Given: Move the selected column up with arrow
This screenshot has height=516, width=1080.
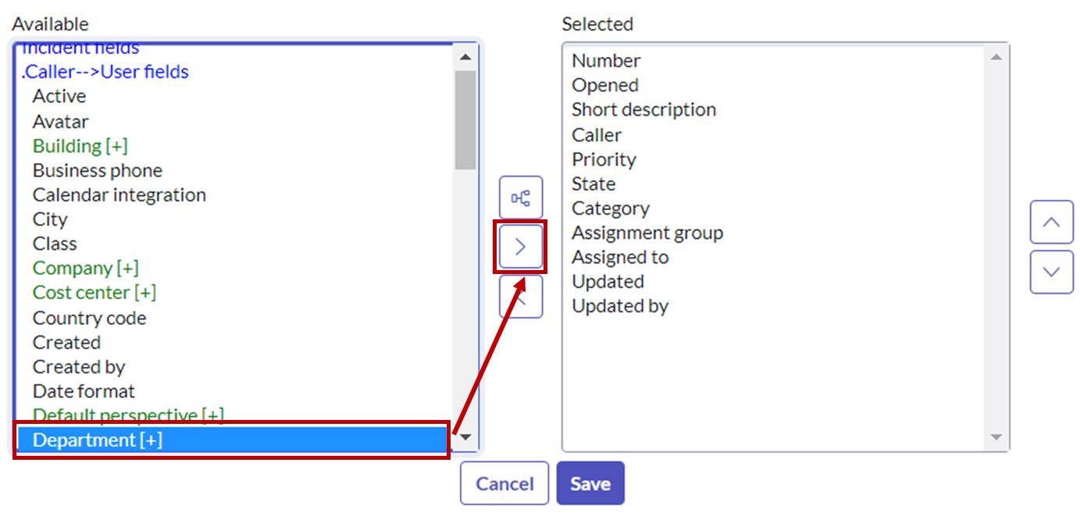Looking at the screenshot, I should click(x=1051, y=222).
